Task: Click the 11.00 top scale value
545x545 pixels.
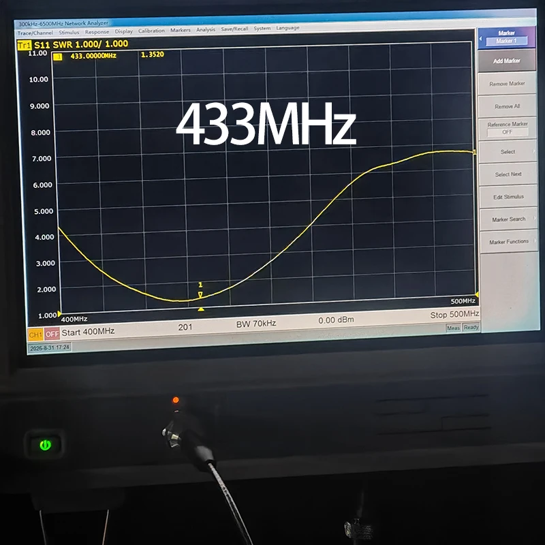Action: pyautogui.click(x=37, y=53)
